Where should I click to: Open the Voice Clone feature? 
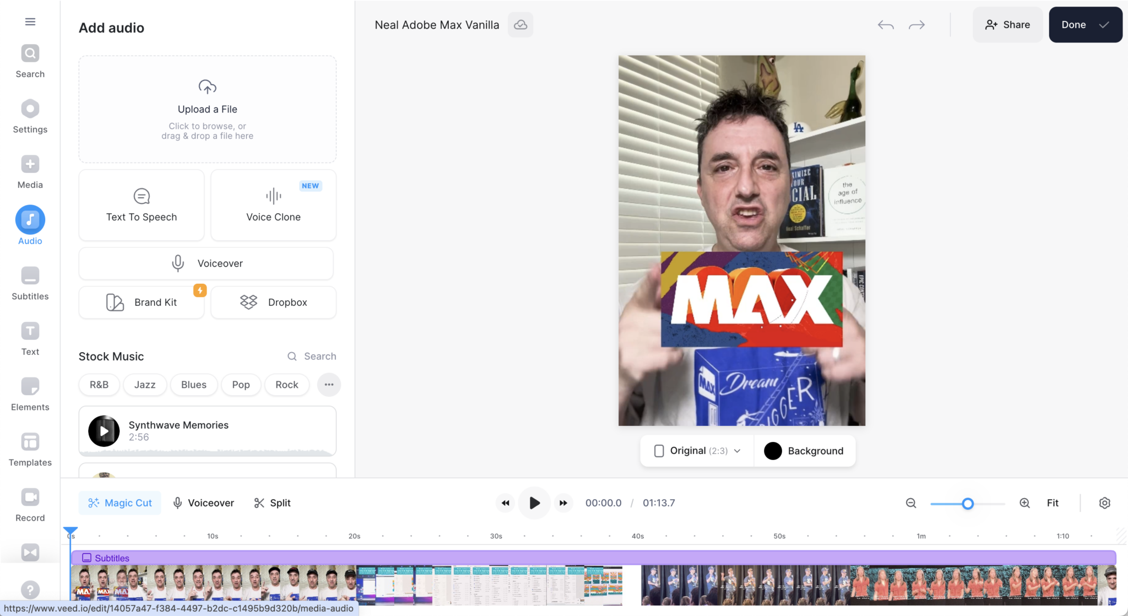tap(273, 206)
